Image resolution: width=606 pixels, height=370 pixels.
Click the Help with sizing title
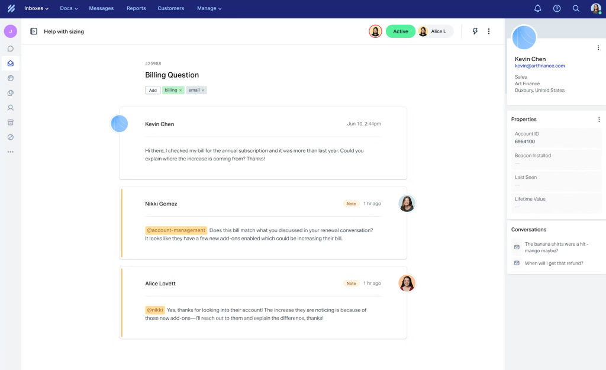(x=64, y=31)
